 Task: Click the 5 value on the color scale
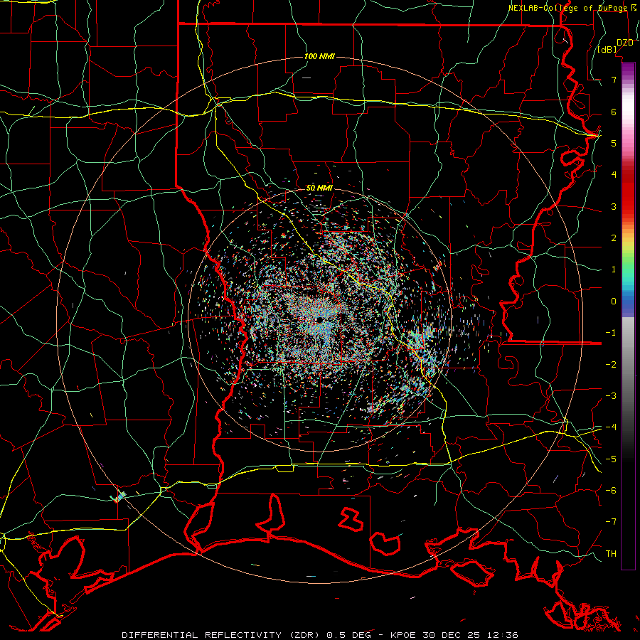pos(614,143)
